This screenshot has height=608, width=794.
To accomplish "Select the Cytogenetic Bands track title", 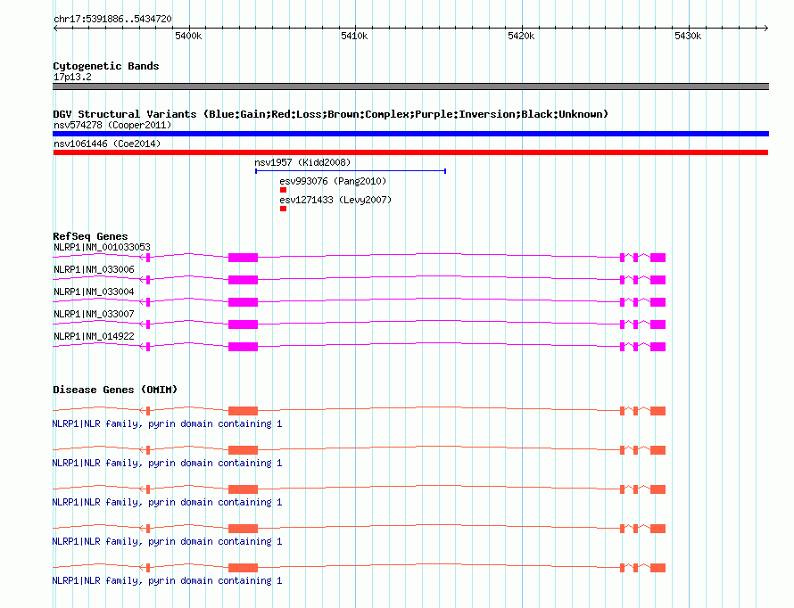I will point(106,66).
